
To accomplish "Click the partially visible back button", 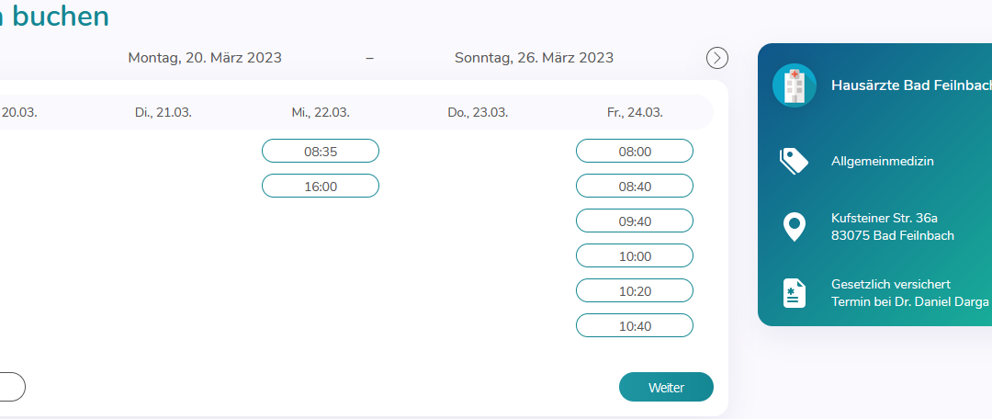I will [11, 387].
